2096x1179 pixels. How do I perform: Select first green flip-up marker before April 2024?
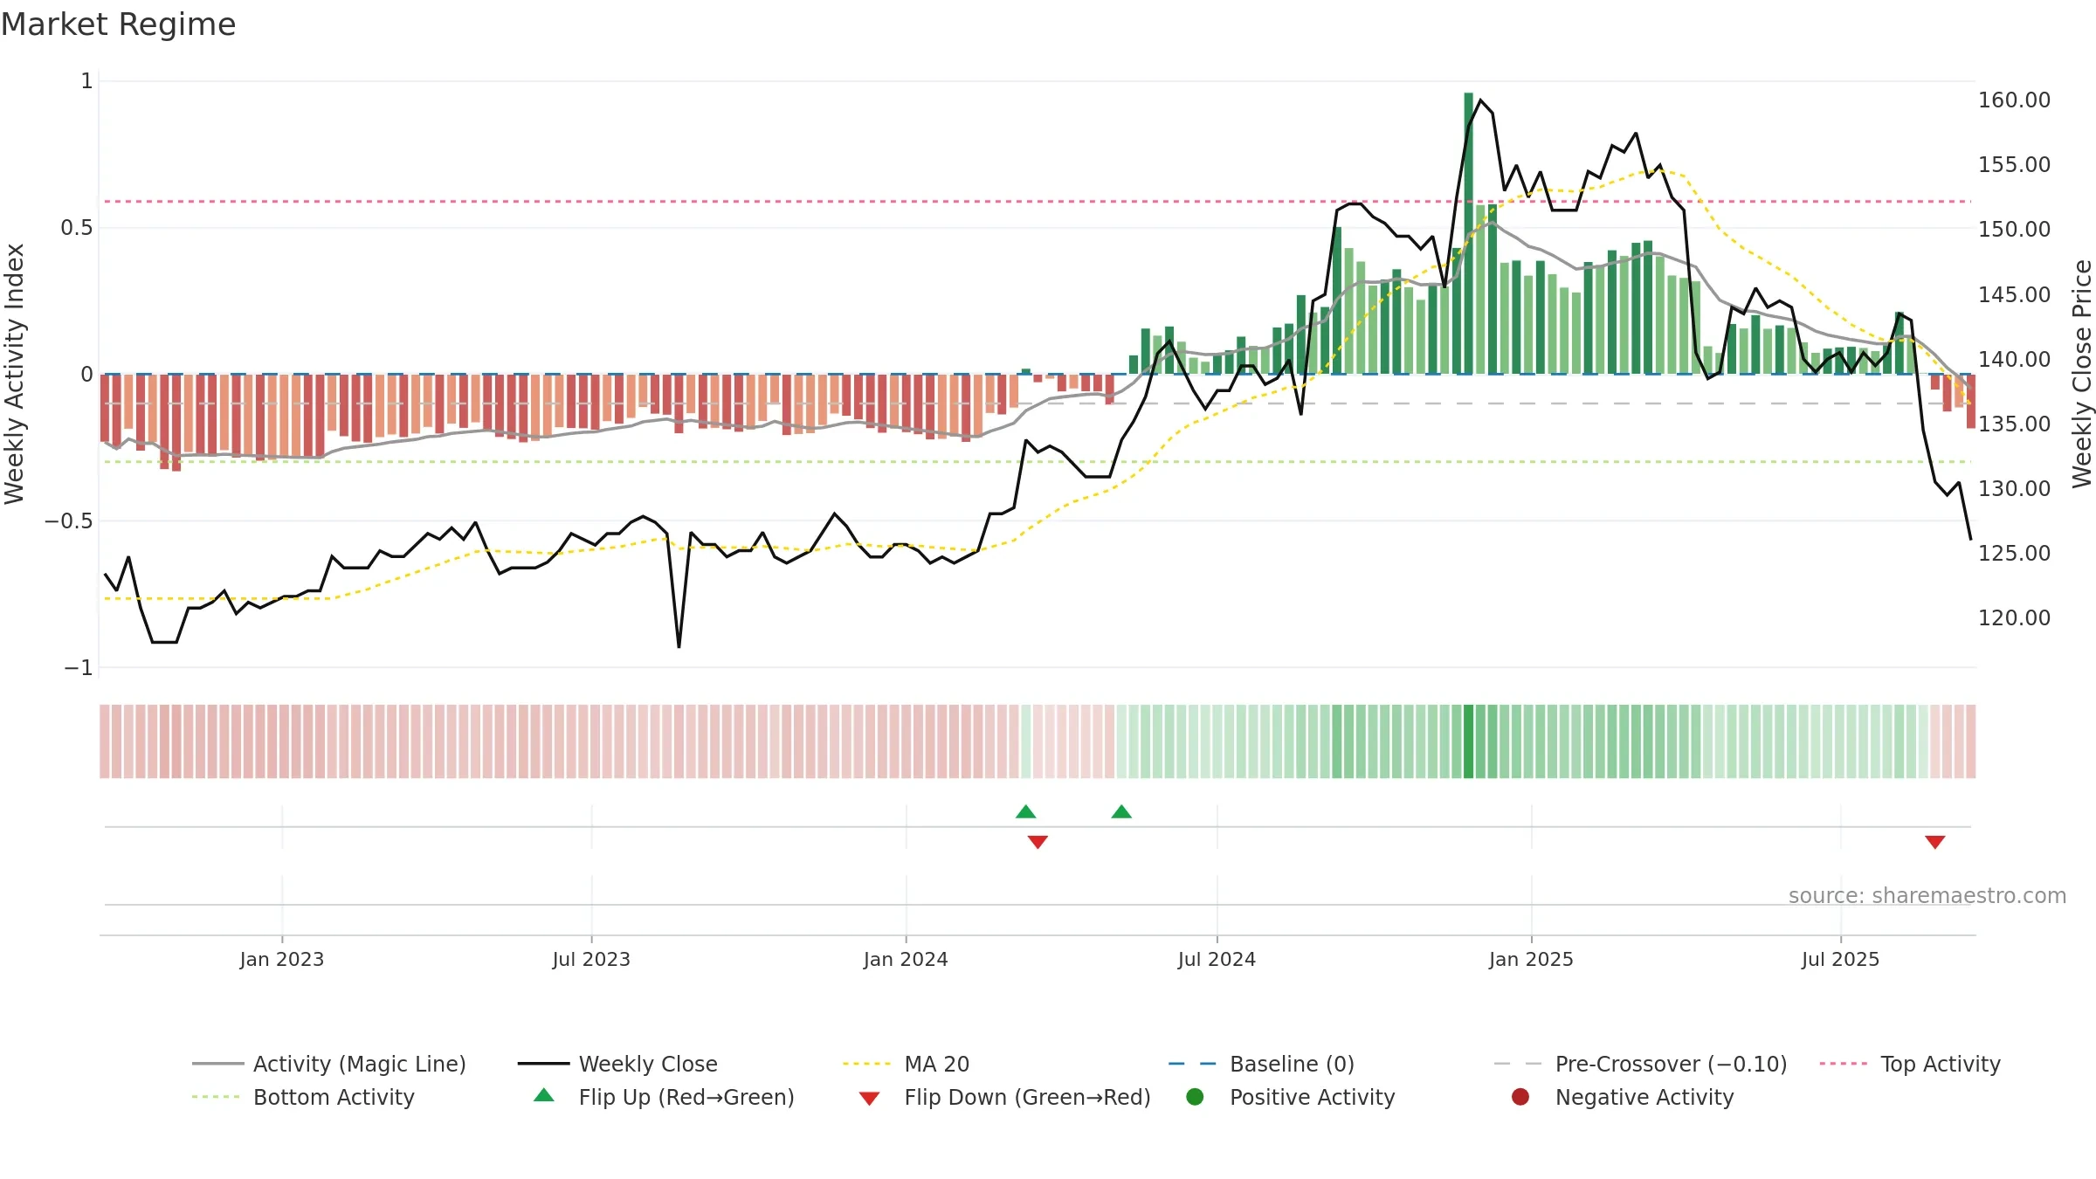1026,812
